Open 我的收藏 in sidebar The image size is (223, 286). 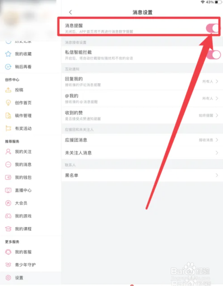(x=31, y=54)
